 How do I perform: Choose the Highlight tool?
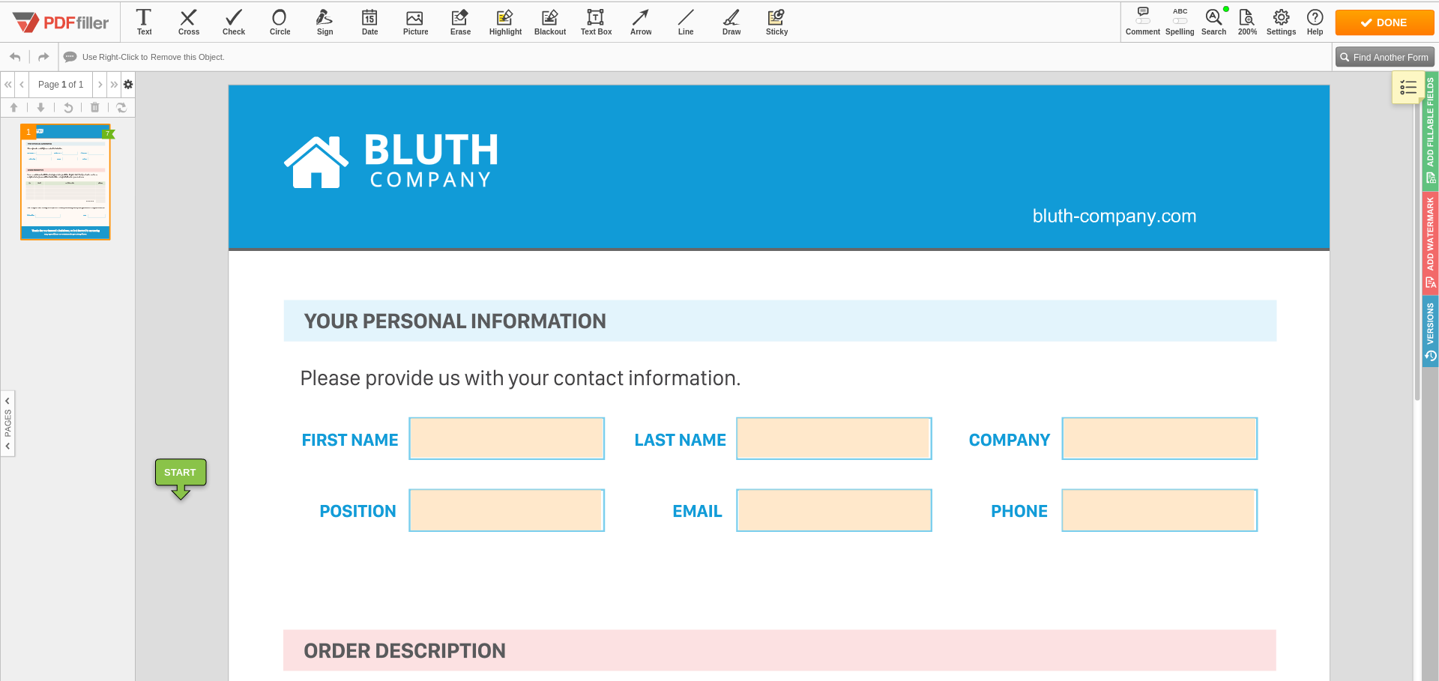pos(505,22)
